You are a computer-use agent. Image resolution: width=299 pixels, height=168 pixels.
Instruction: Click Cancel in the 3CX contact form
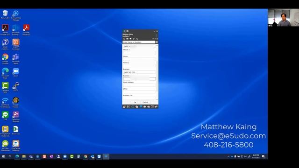[x=145, y=102]
